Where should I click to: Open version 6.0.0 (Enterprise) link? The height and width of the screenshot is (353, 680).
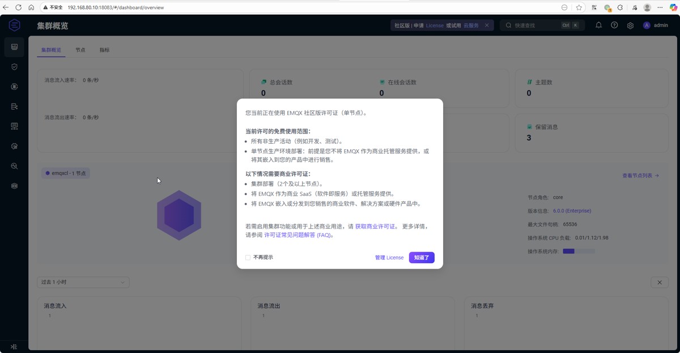pos(572,211)
